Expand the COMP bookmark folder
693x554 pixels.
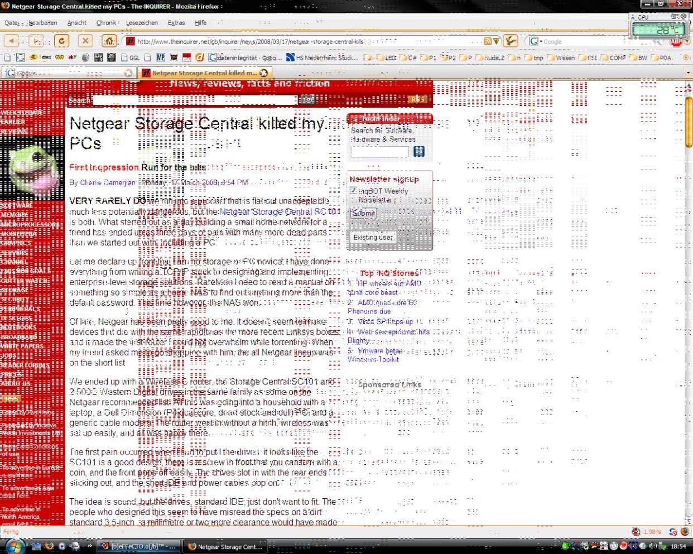point(613,57)
